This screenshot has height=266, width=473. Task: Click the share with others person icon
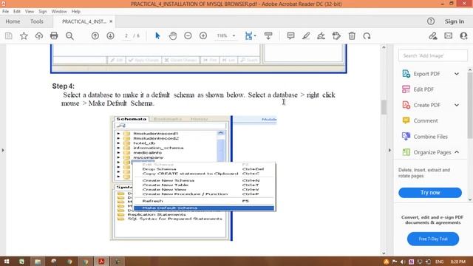pyautogui.click(x=463, y=36)
